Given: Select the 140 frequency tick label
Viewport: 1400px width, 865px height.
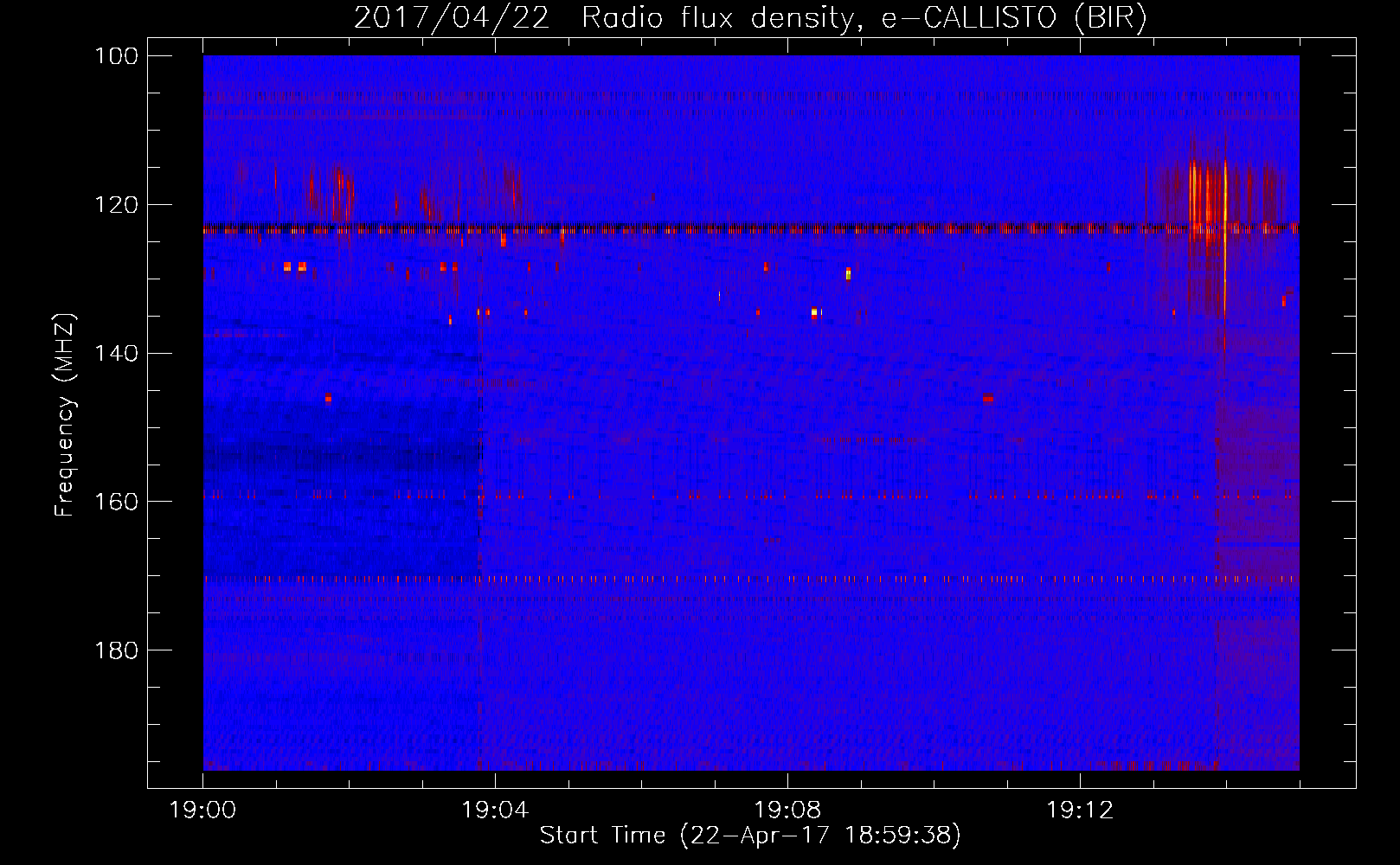Looking at the screenshot, I should coord(117,354).
